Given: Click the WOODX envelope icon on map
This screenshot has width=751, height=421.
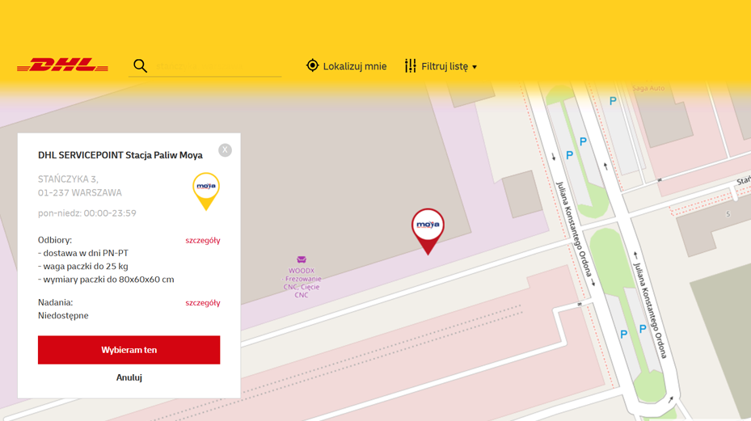Looking at the screenshot, I should point(302,260).
